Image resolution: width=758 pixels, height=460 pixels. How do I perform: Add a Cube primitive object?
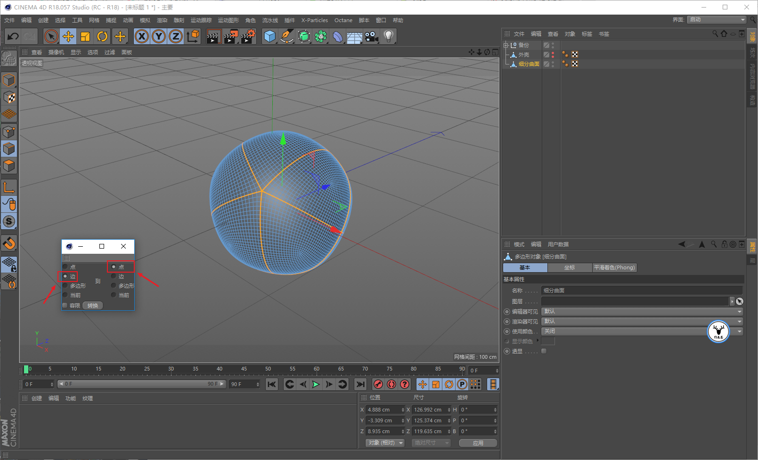click(x=270, y=36)
